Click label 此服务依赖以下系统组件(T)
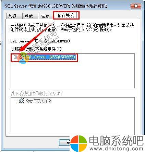Viewport: 145px width, 152px height. (x=37, y=49)
